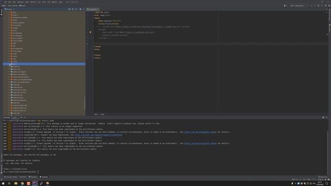Select the index.html editor tab

pos(93,9)
